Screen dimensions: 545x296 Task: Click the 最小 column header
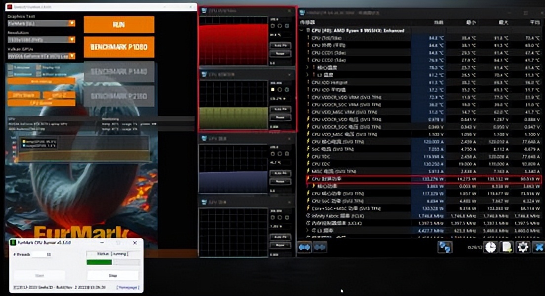[x=471, y=23]
